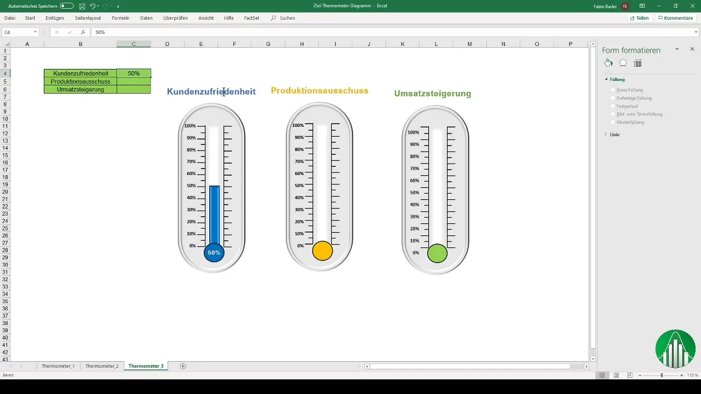Image resolution: width=701 pixels, height=394 pixels.
Task: Select the Umsatzsteigerung table cell
Action: click(81, 89)
